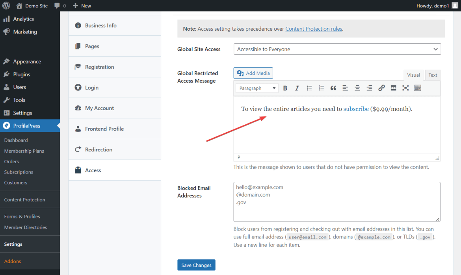Viewport: 461px width, 275px height.
Task: Click the Howdy, demo1 user avatar
Action: pos(455,6)
